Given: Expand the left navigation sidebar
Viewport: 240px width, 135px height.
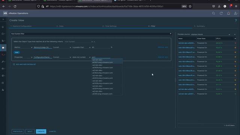Looking at the screenshot, I should click(x=3, y=19).
